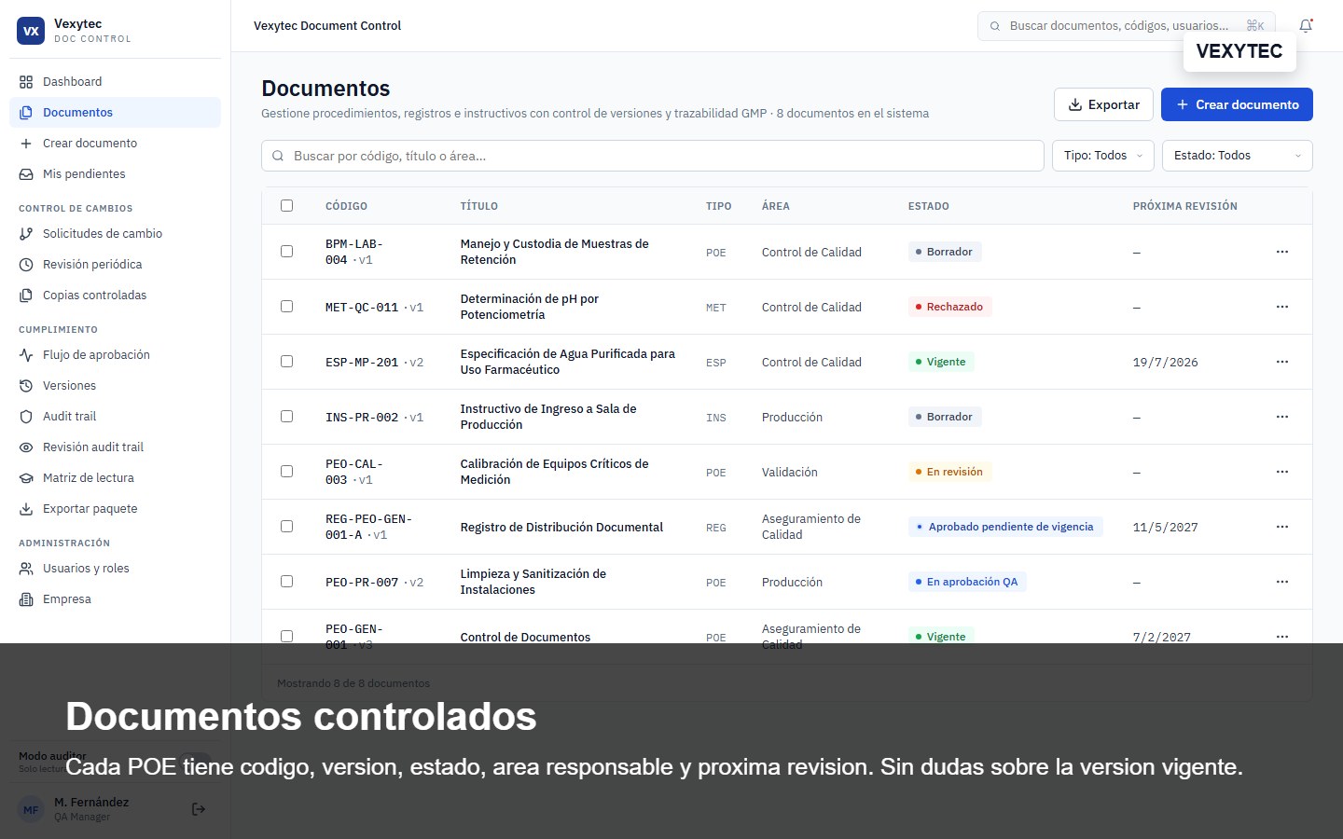Click the date 11/5/2027
Screen dimensions: 1343x839
pos(1165,528)
